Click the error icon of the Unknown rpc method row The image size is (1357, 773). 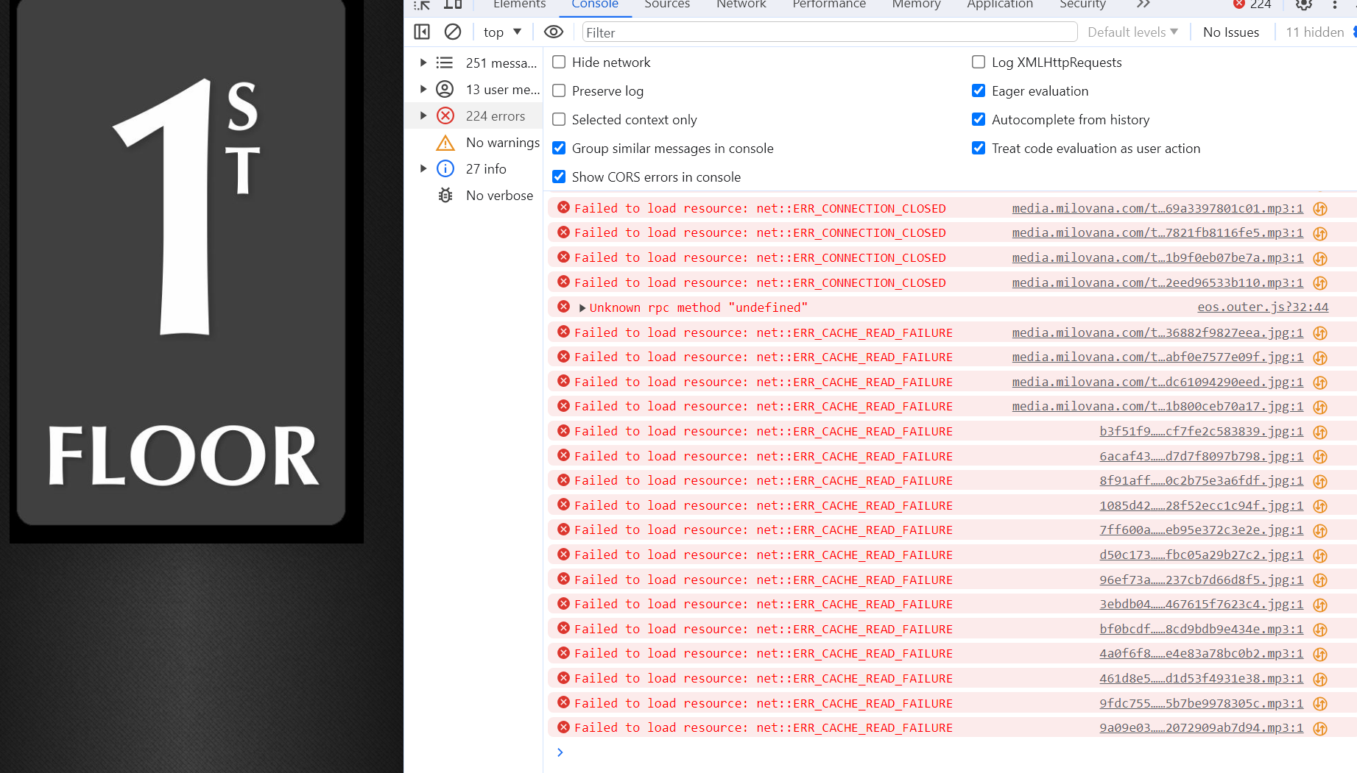563,307
